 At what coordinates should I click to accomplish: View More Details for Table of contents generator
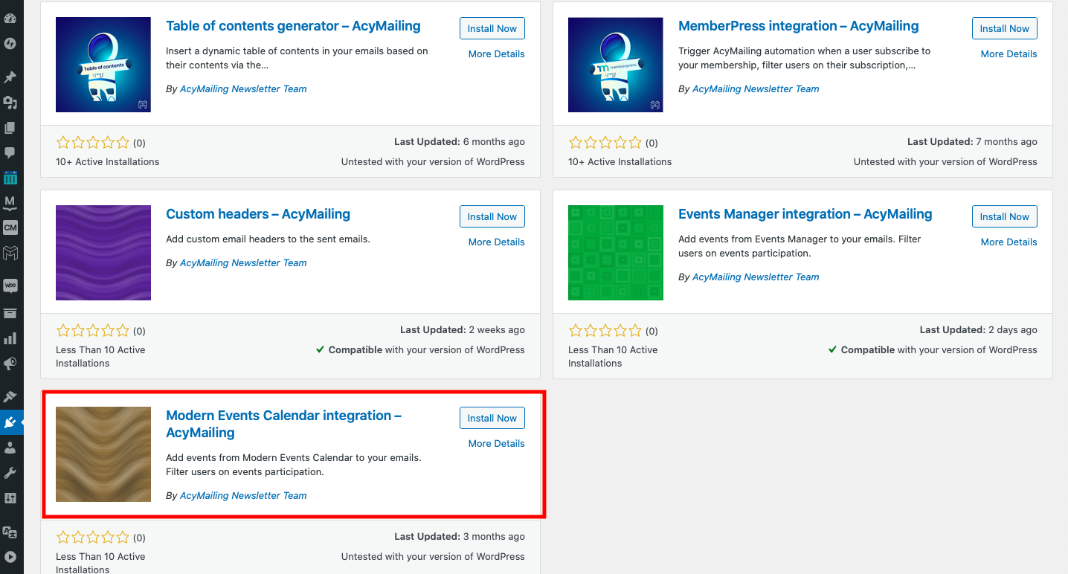pyautogui.click(x=497, y=54)
